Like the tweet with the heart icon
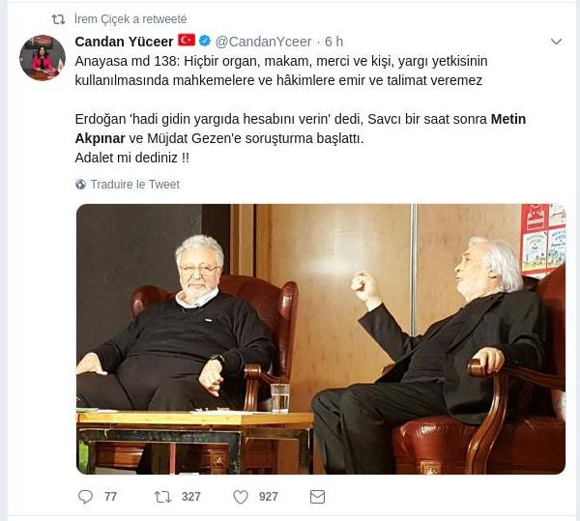Screen dimensions: 580x521 pyautogui.click(x=241, y=497)
